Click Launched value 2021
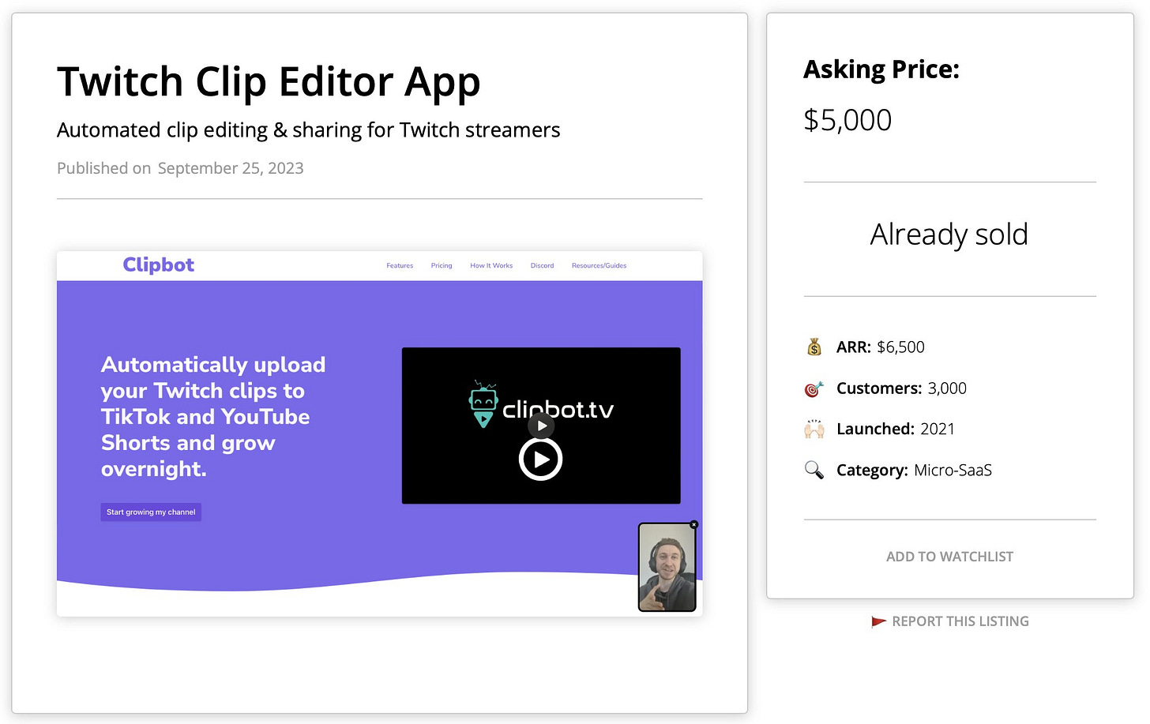The image size is (1150, 724). coord(938,429)
